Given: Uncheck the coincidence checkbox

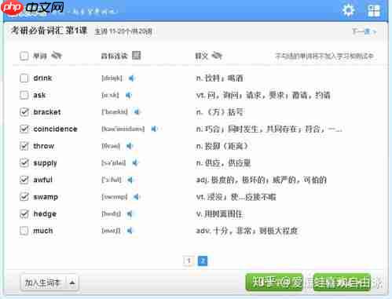Looking at the screenshot, I should click(x=24, y=129).
